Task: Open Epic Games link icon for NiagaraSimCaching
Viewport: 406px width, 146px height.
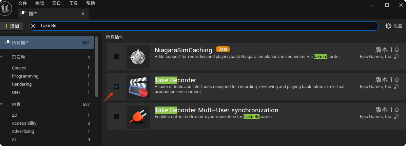Action: [x=396, y=57]
